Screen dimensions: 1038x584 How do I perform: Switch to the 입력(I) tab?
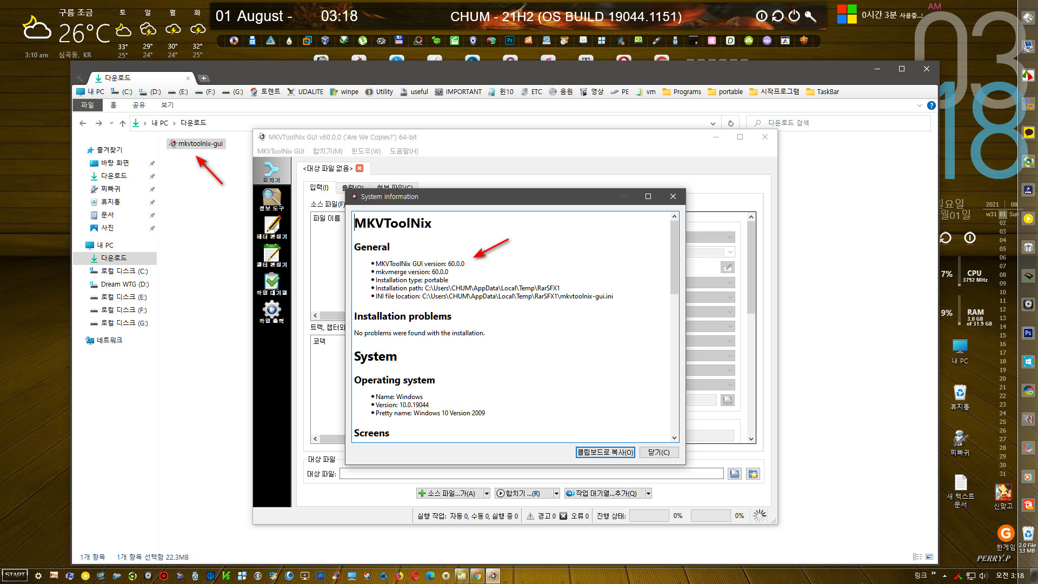[319, 187]
